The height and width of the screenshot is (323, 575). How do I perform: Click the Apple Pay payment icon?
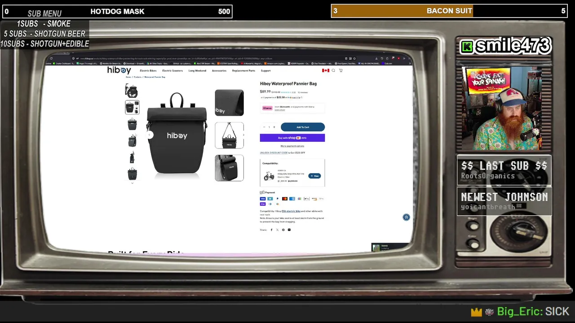pyautogui.click(x=307, y=199)
